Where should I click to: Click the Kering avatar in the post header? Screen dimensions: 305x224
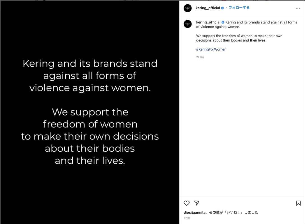(188, 8)
